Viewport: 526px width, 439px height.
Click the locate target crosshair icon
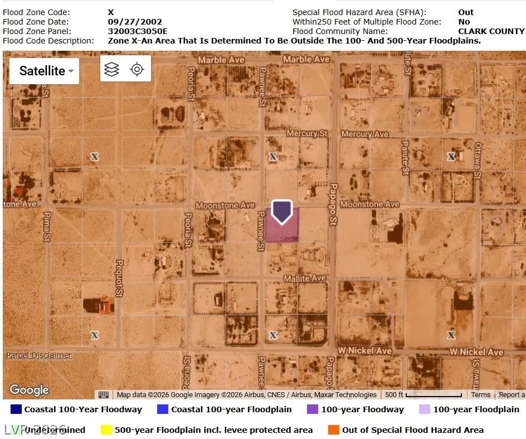pos(137,70)
